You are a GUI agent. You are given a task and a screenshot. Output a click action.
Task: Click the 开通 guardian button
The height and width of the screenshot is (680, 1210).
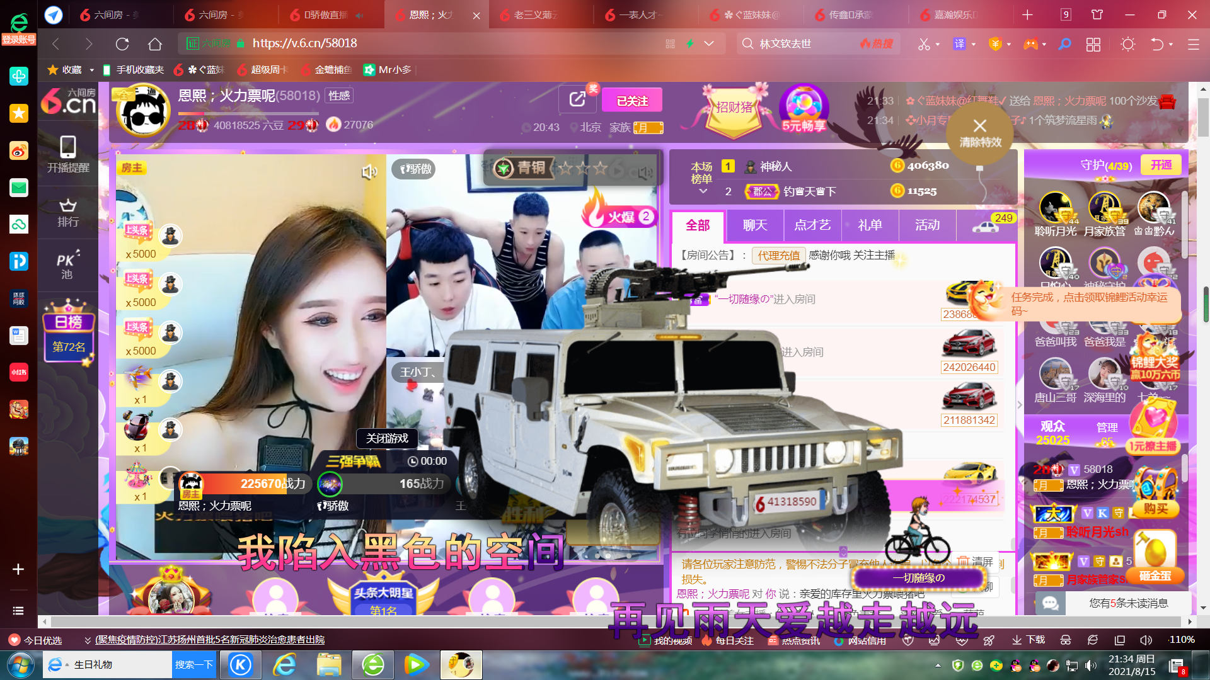(x=1161, y=165)
